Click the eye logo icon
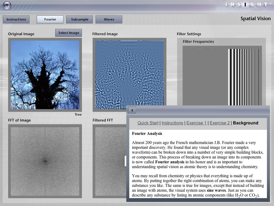This screenshot has width=274, height=206. point(7,5)
